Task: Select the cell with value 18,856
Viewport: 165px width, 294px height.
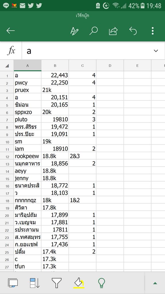Action: pyautogui.click(x=55, y=164)
